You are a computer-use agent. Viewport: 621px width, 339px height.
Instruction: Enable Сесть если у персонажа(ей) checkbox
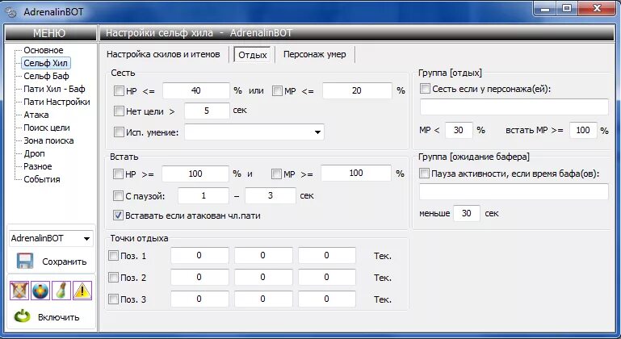(425, 88)
